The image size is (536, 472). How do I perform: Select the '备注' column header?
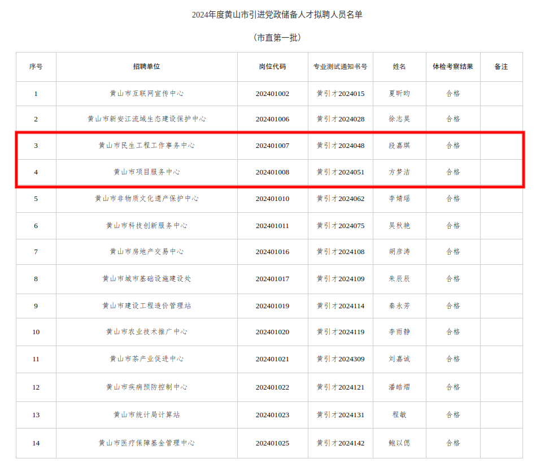pos(502,67)
